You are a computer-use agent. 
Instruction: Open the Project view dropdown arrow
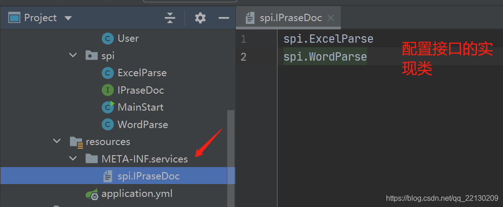(68, 18)
